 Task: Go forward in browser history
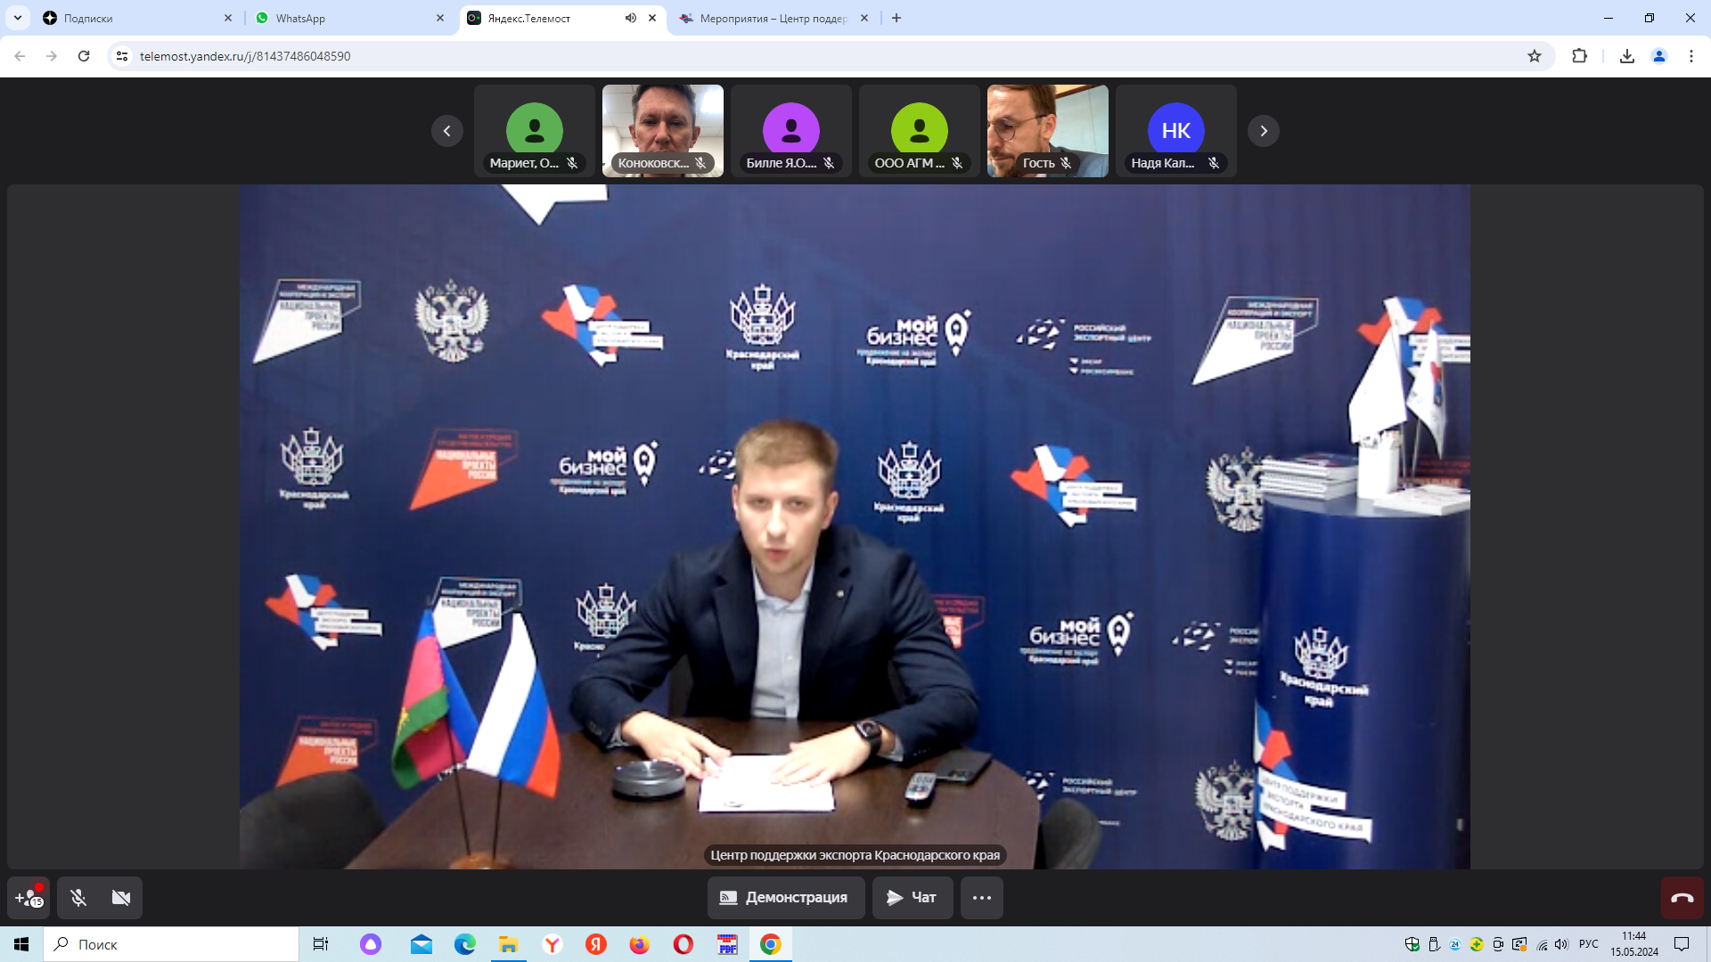tap(52, 56)
